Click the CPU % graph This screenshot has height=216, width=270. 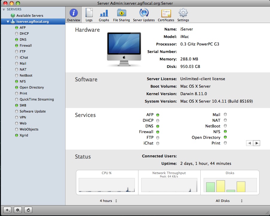click(107, 185)
